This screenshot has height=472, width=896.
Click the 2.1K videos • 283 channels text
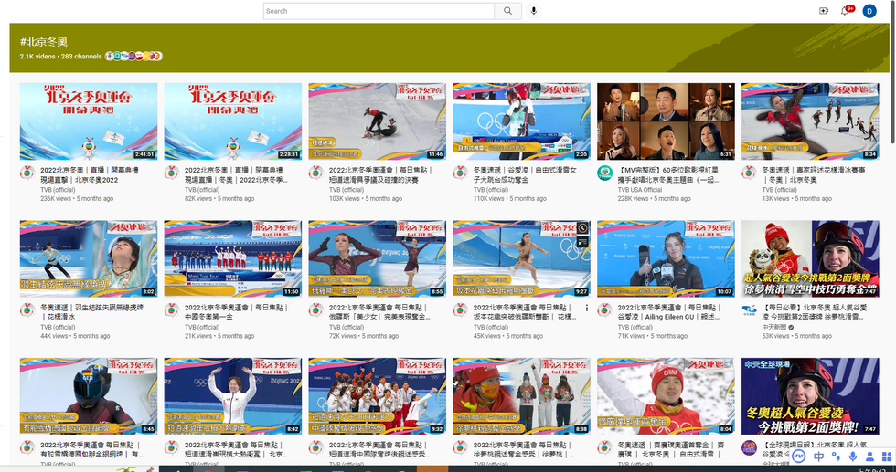click(60, 57)
